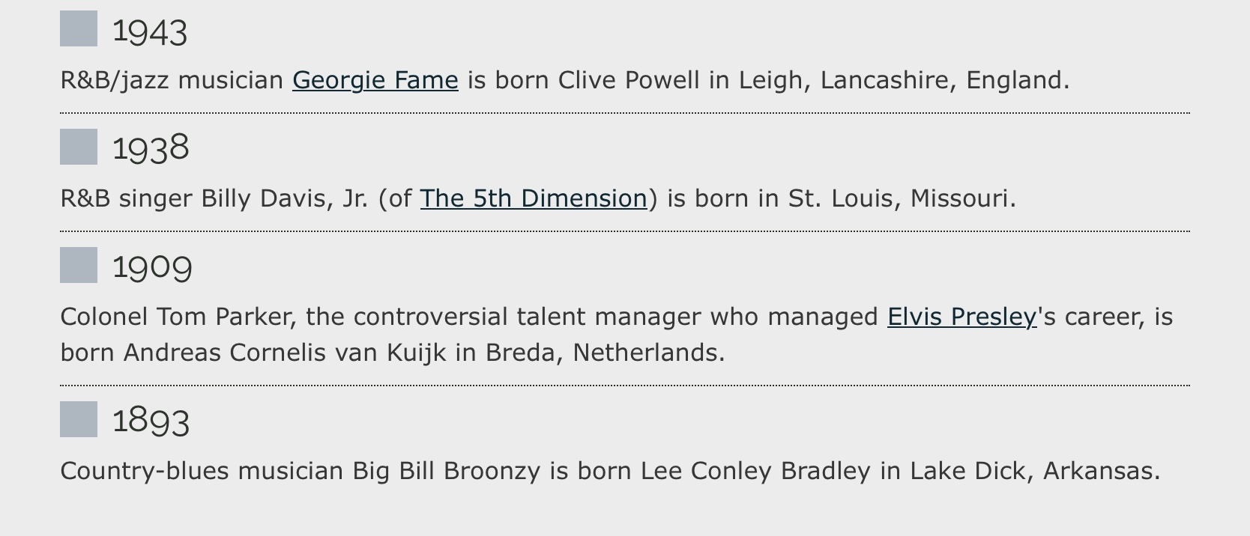Click the gray square beside 1893
The width and height of the screenshot is (1250, 536).
coord(79,419)
